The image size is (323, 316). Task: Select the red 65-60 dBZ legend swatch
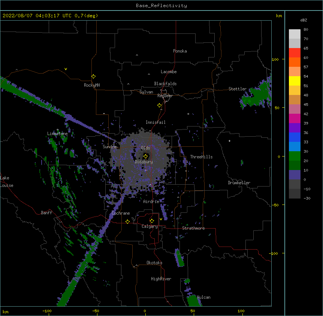295,53
